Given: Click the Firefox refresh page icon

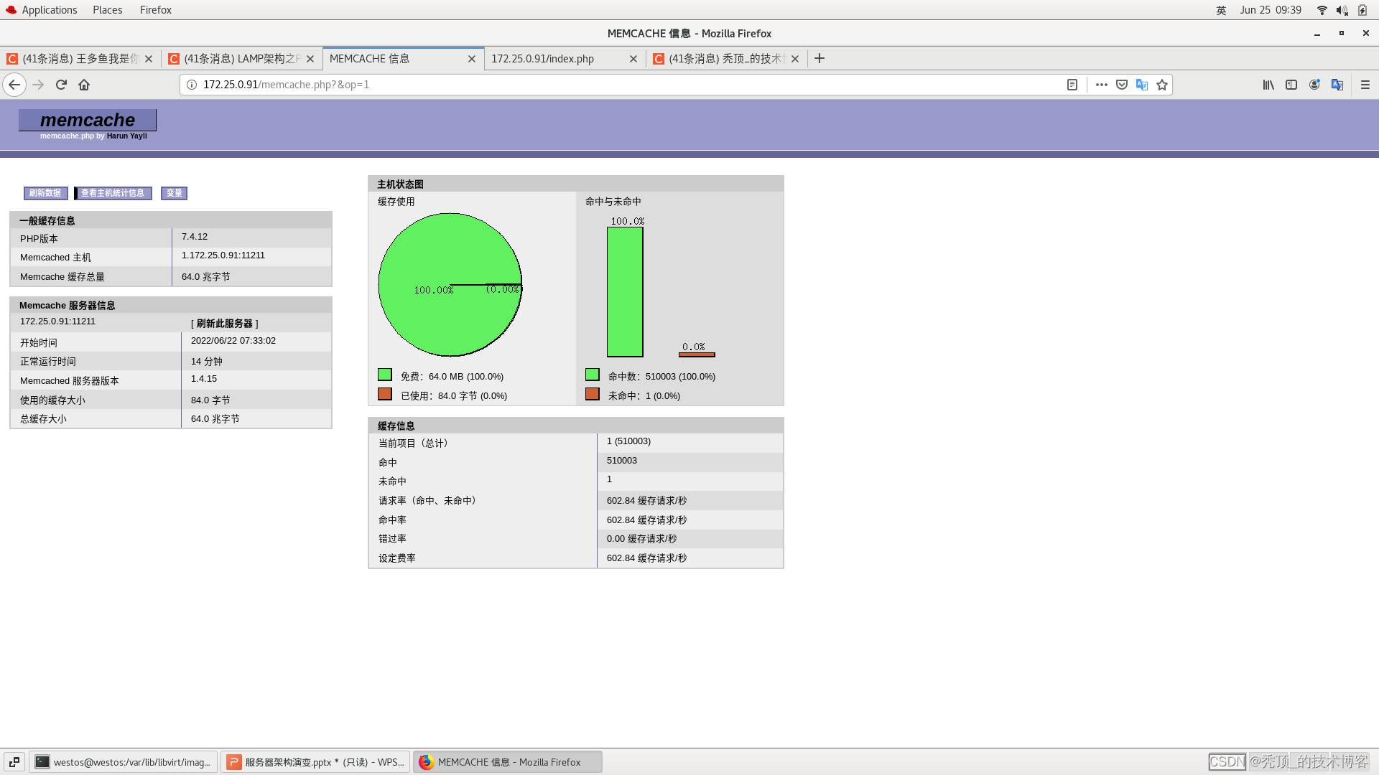Looking at the screenshot, I should 60,84.
